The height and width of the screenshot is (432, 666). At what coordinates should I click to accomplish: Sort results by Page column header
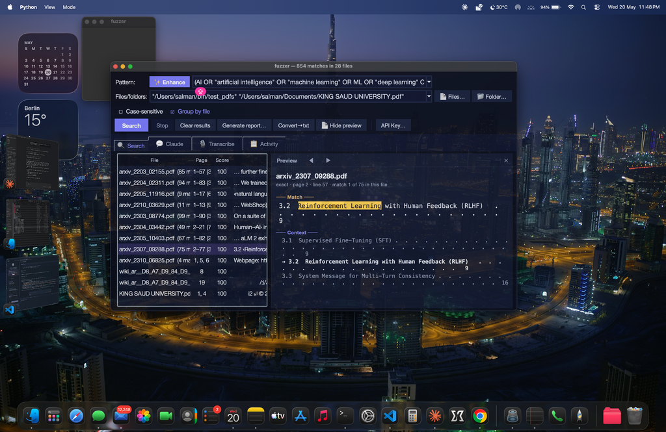click(202, 160)
